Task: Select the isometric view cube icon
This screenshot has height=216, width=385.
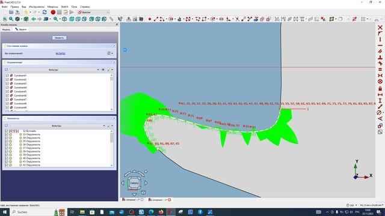Action: (64, 19)
